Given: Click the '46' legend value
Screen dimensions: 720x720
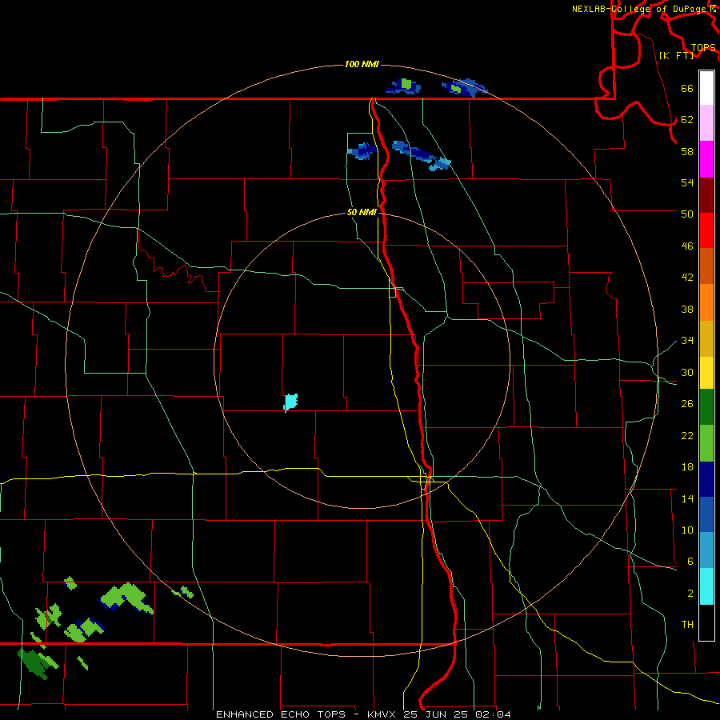Looking at the screenshot, I should point(687,246).
